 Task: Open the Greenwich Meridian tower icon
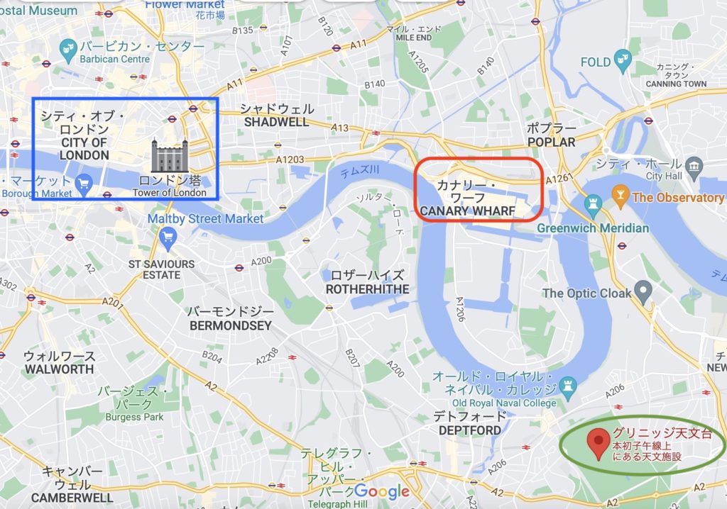pos(593,206)
